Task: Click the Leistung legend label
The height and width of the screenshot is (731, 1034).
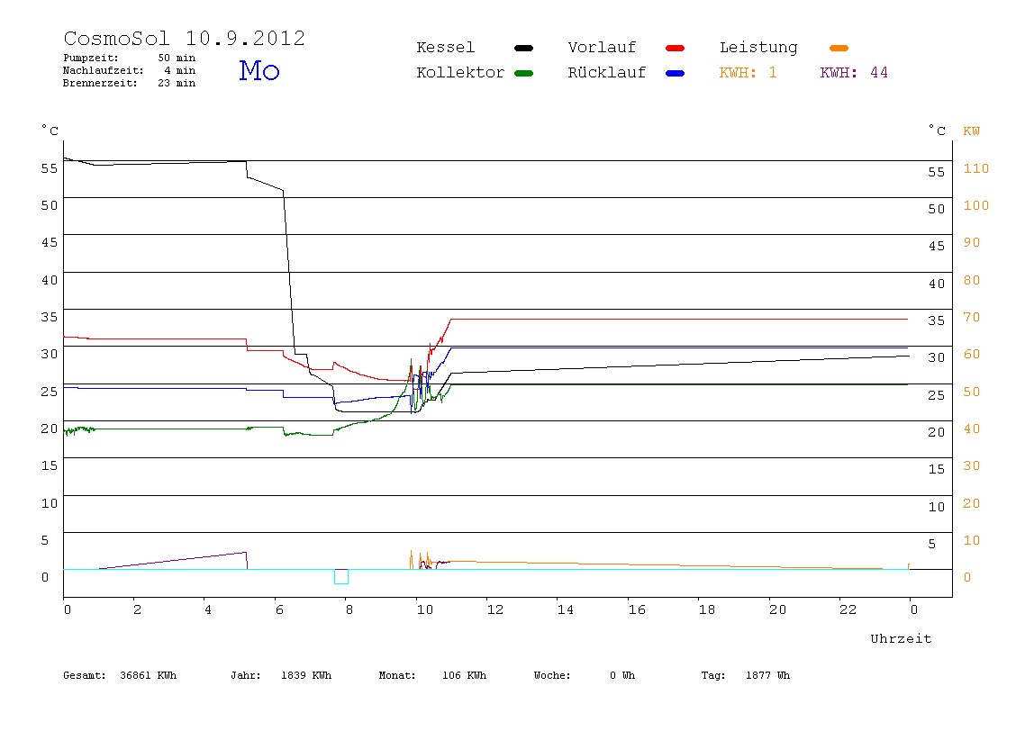Action: [758, 48]
